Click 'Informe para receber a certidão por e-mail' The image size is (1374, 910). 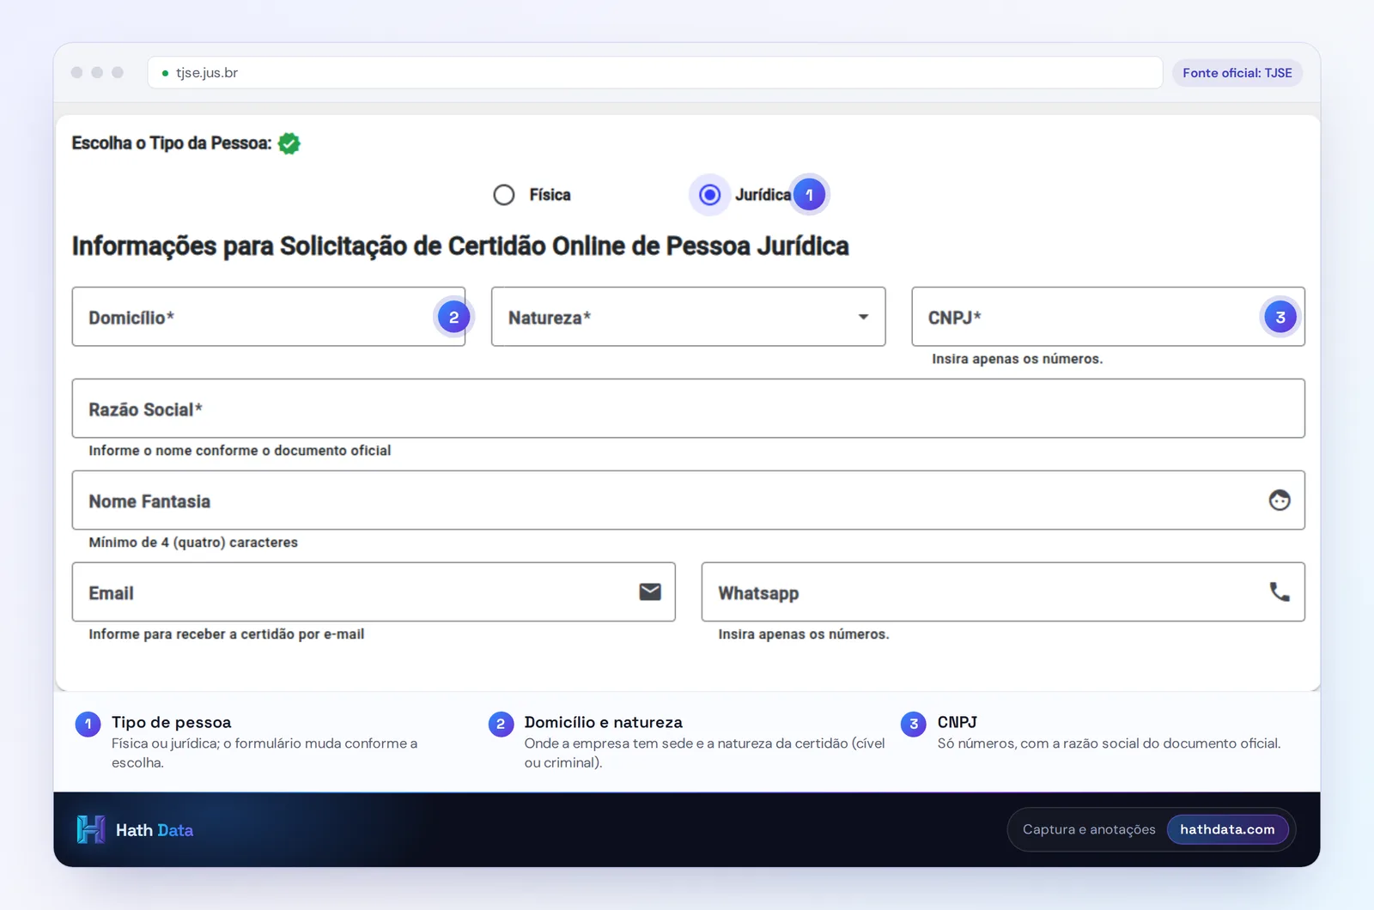[227, 634]
